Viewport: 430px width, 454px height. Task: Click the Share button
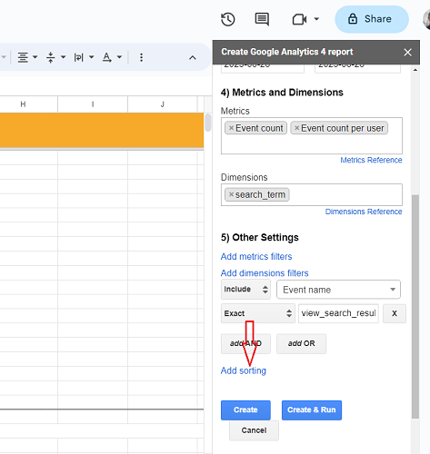(x=372, y=19)
